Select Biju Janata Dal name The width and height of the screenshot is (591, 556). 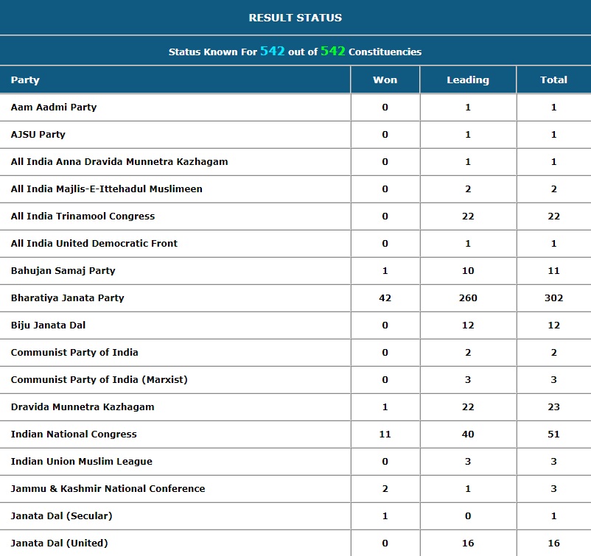[x=48, y=325]
